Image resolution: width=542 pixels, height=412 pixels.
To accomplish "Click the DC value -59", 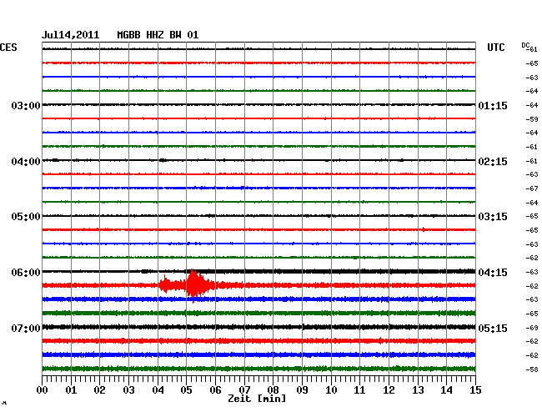I will coord(532,119).
